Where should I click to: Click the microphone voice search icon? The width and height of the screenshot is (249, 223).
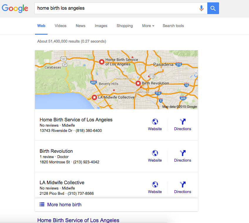pyautogui.click(x=201, y=8)
